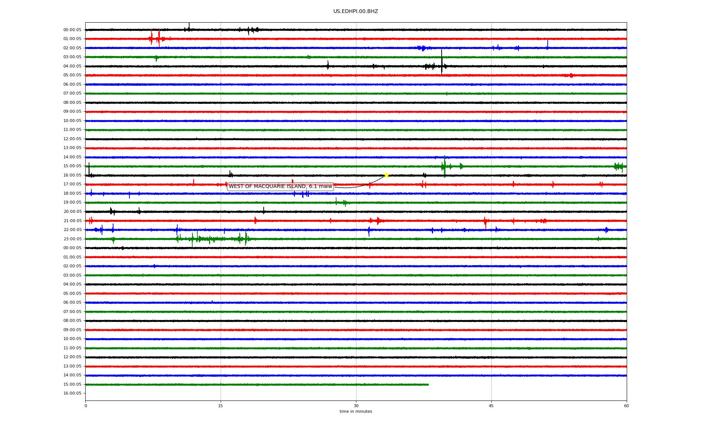Select the WEST OF MACQUARIE ISLAND annotation box
This screenshot has height=445, width=712.
point(280,187)
